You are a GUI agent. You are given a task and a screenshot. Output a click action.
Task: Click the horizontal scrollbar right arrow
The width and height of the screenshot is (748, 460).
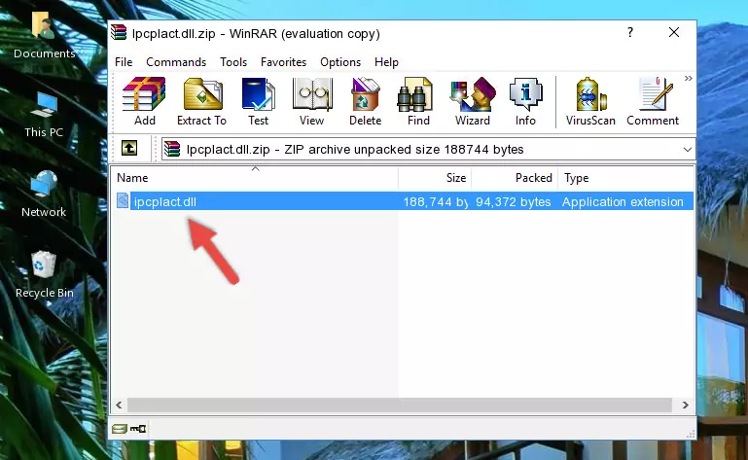686,406
